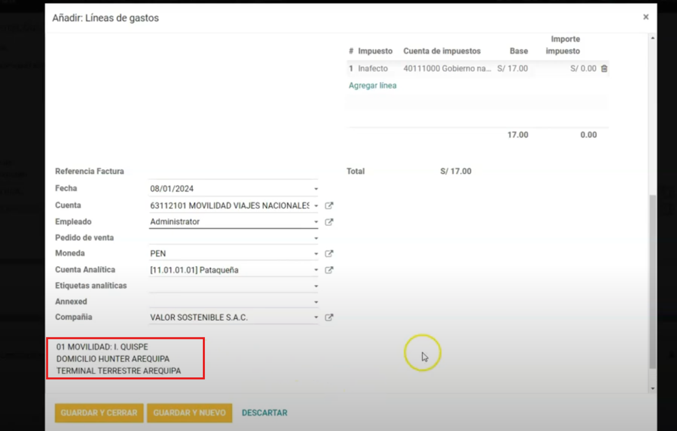
Task: Open external link for Cuenta Analítica field
Action: click(329, 270)
